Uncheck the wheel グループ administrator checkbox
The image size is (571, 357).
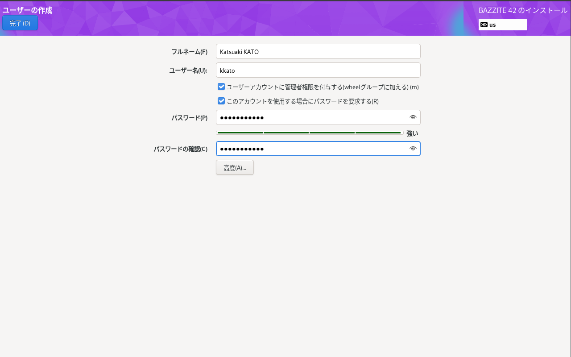point(221,87)
